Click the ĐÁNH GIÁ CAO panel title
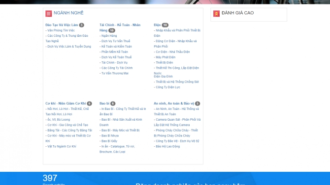The width and height of the screenshot is (330, 185). (x=237, y=13)
